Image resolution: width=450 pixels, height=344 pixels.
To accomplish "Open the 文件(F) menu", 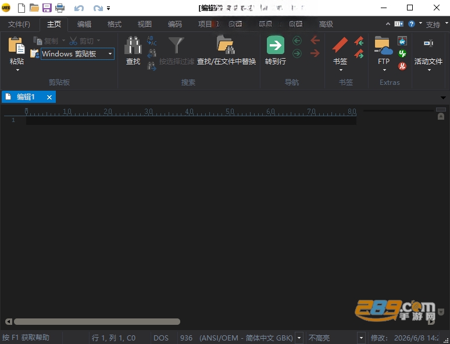I will [x=19, y=24].
